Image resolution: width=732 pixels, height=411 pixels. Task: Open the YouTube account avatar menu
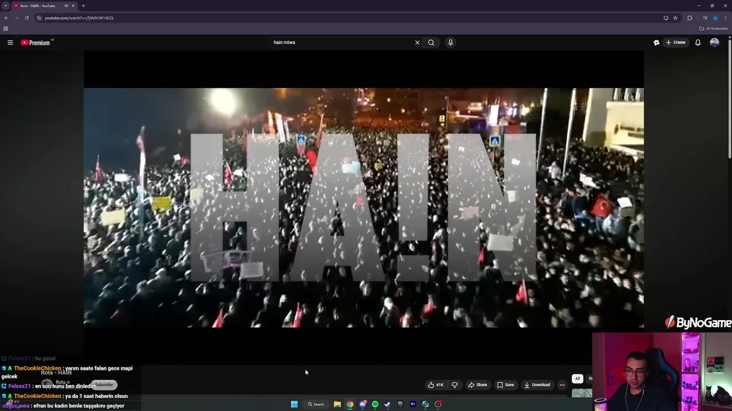[714, 42]
